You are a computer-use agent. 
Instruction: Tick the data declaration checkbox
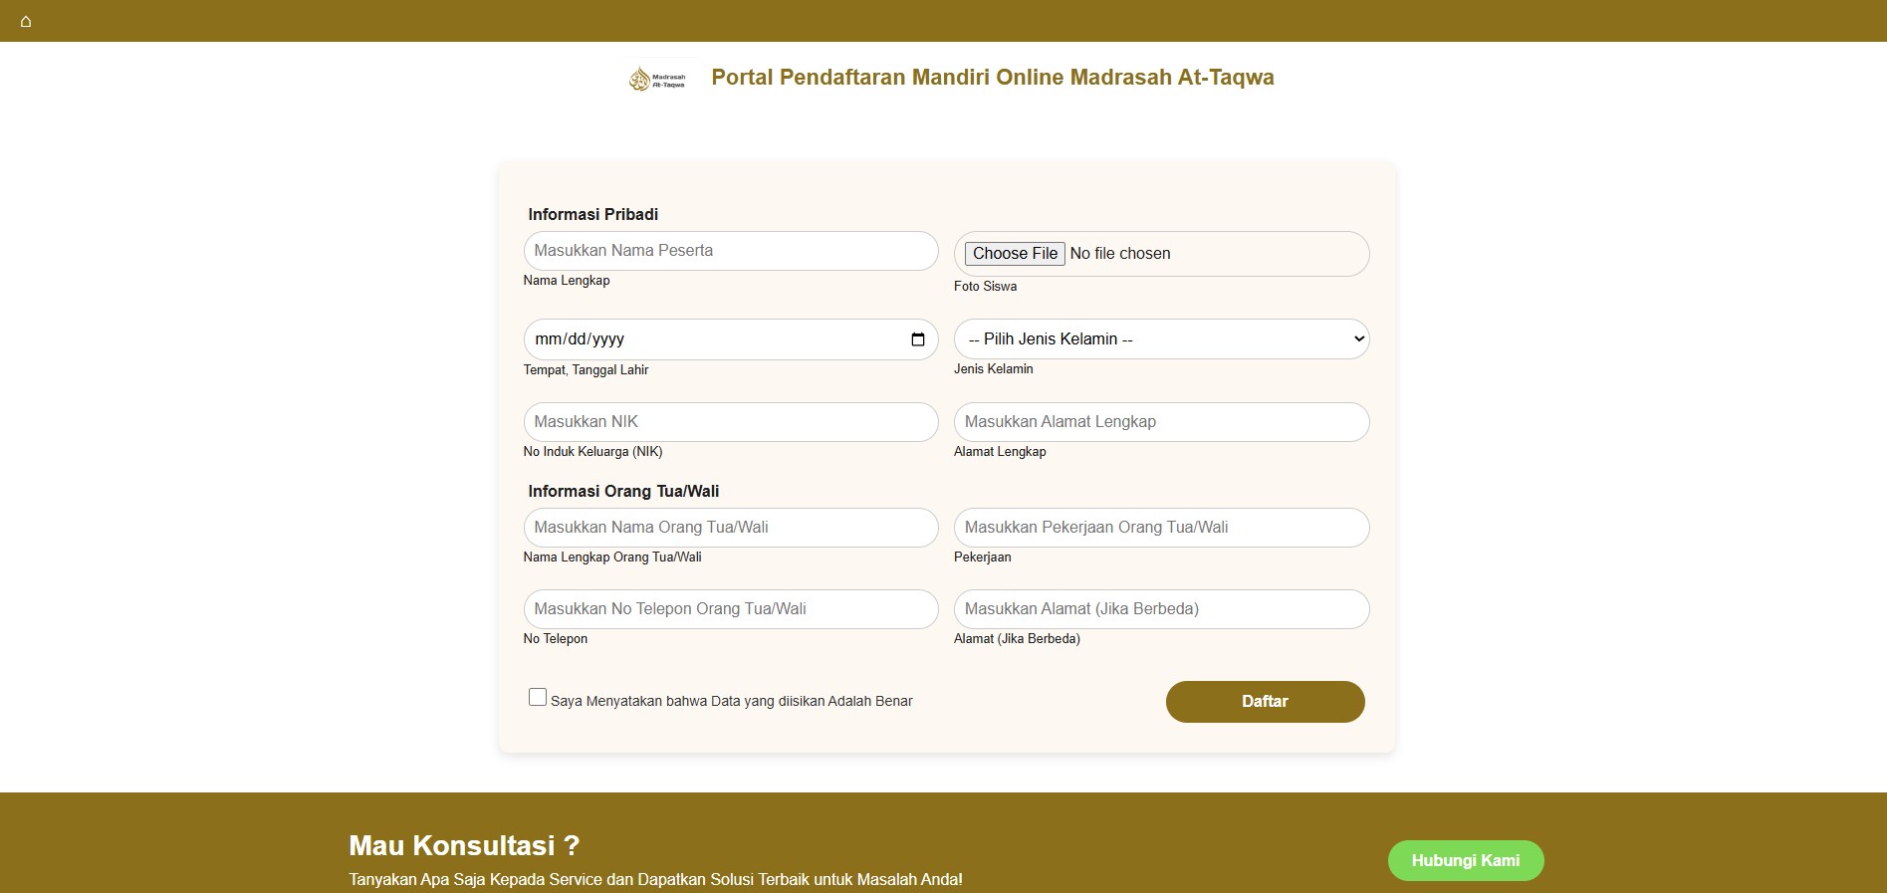[x=538, y=697]
